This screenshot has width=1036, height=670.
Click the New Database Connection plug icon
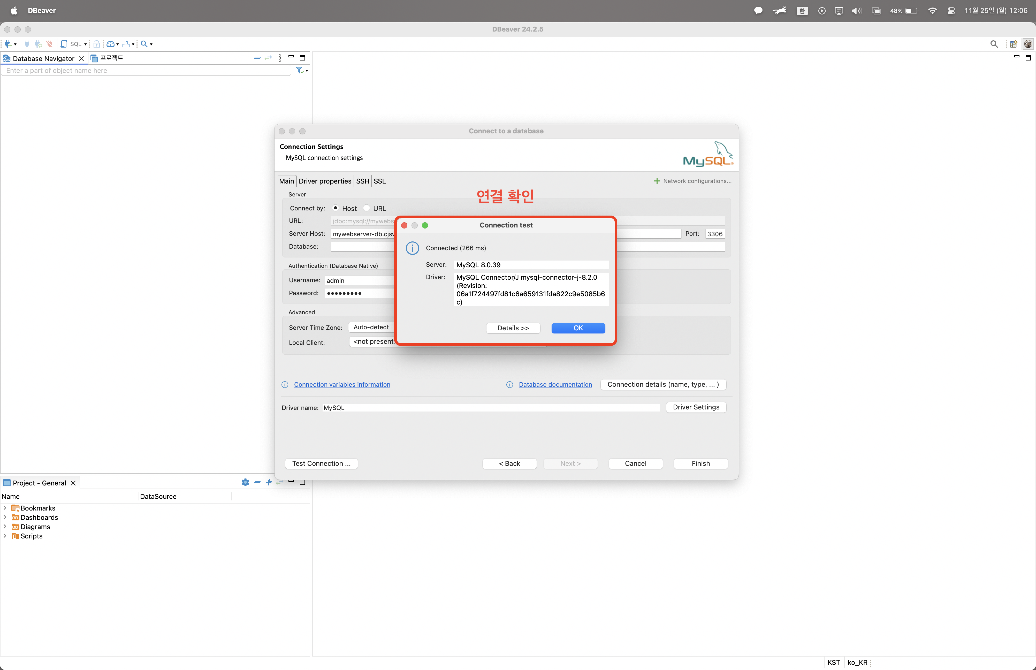click(x=8, y=44)
